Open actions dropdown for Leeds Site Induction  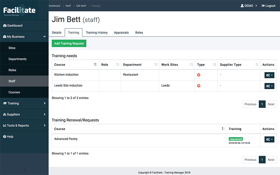coord(270,86)
